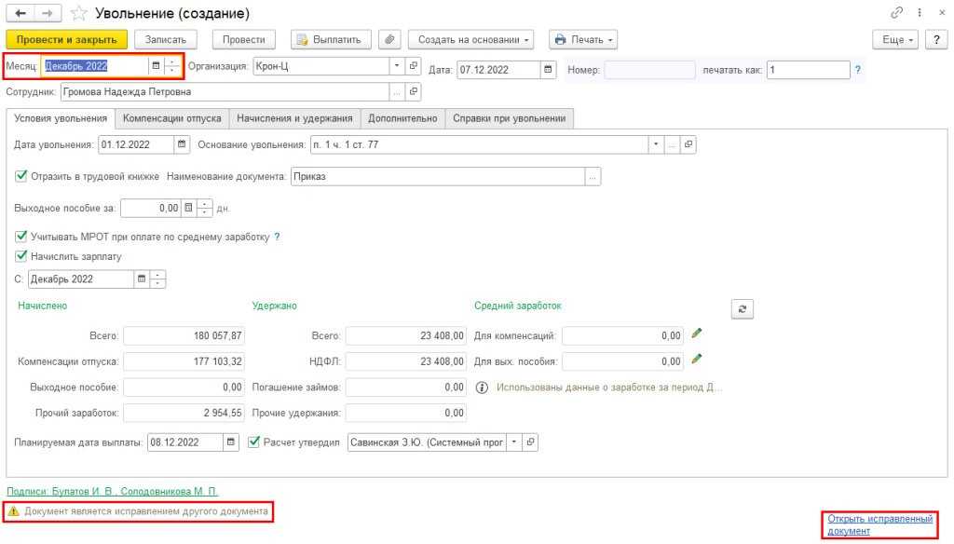The height and width of the screenshot is (544, 954).
Task: Click the Наименование документа Приказ field
Action: [438, 176]
